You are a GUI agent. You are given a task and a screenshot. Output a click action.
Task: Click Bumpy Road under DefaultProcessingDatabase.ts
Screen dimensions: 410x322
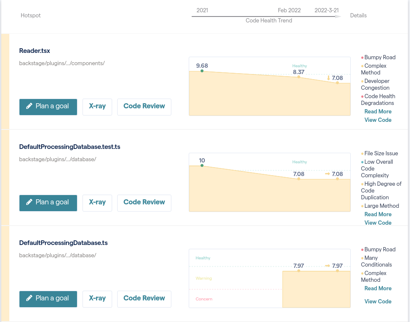[380, 250]
